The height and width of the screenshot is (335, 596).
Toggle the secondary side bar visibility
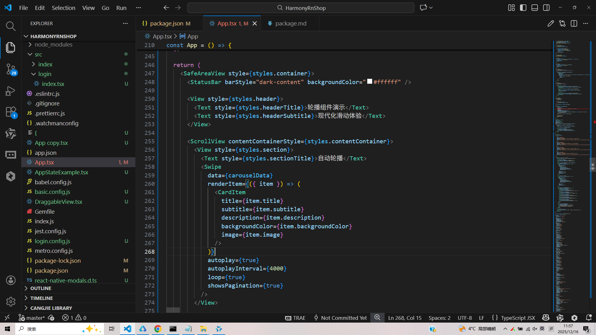click(x=546, y=8)
